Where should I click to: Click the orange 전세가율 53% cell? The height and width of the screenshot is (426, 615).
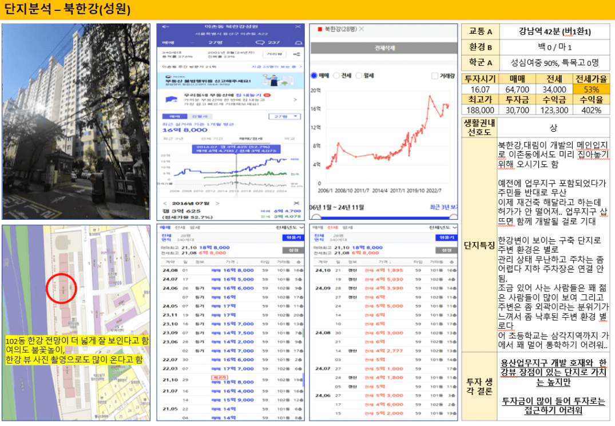[591, 89]
